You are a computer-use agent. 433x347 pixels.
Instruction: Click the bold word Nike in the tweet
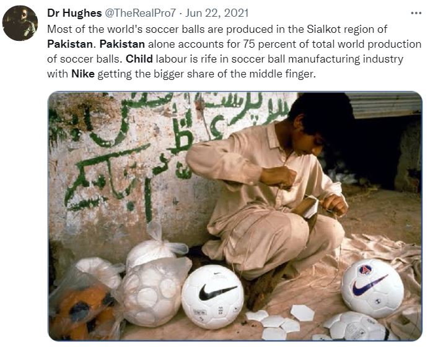(x=83, y=74)
